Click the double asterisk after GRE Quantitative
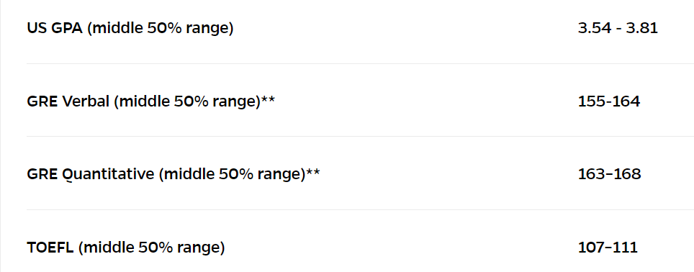Viewport: 694px width, 272px height. pos(312,172)
